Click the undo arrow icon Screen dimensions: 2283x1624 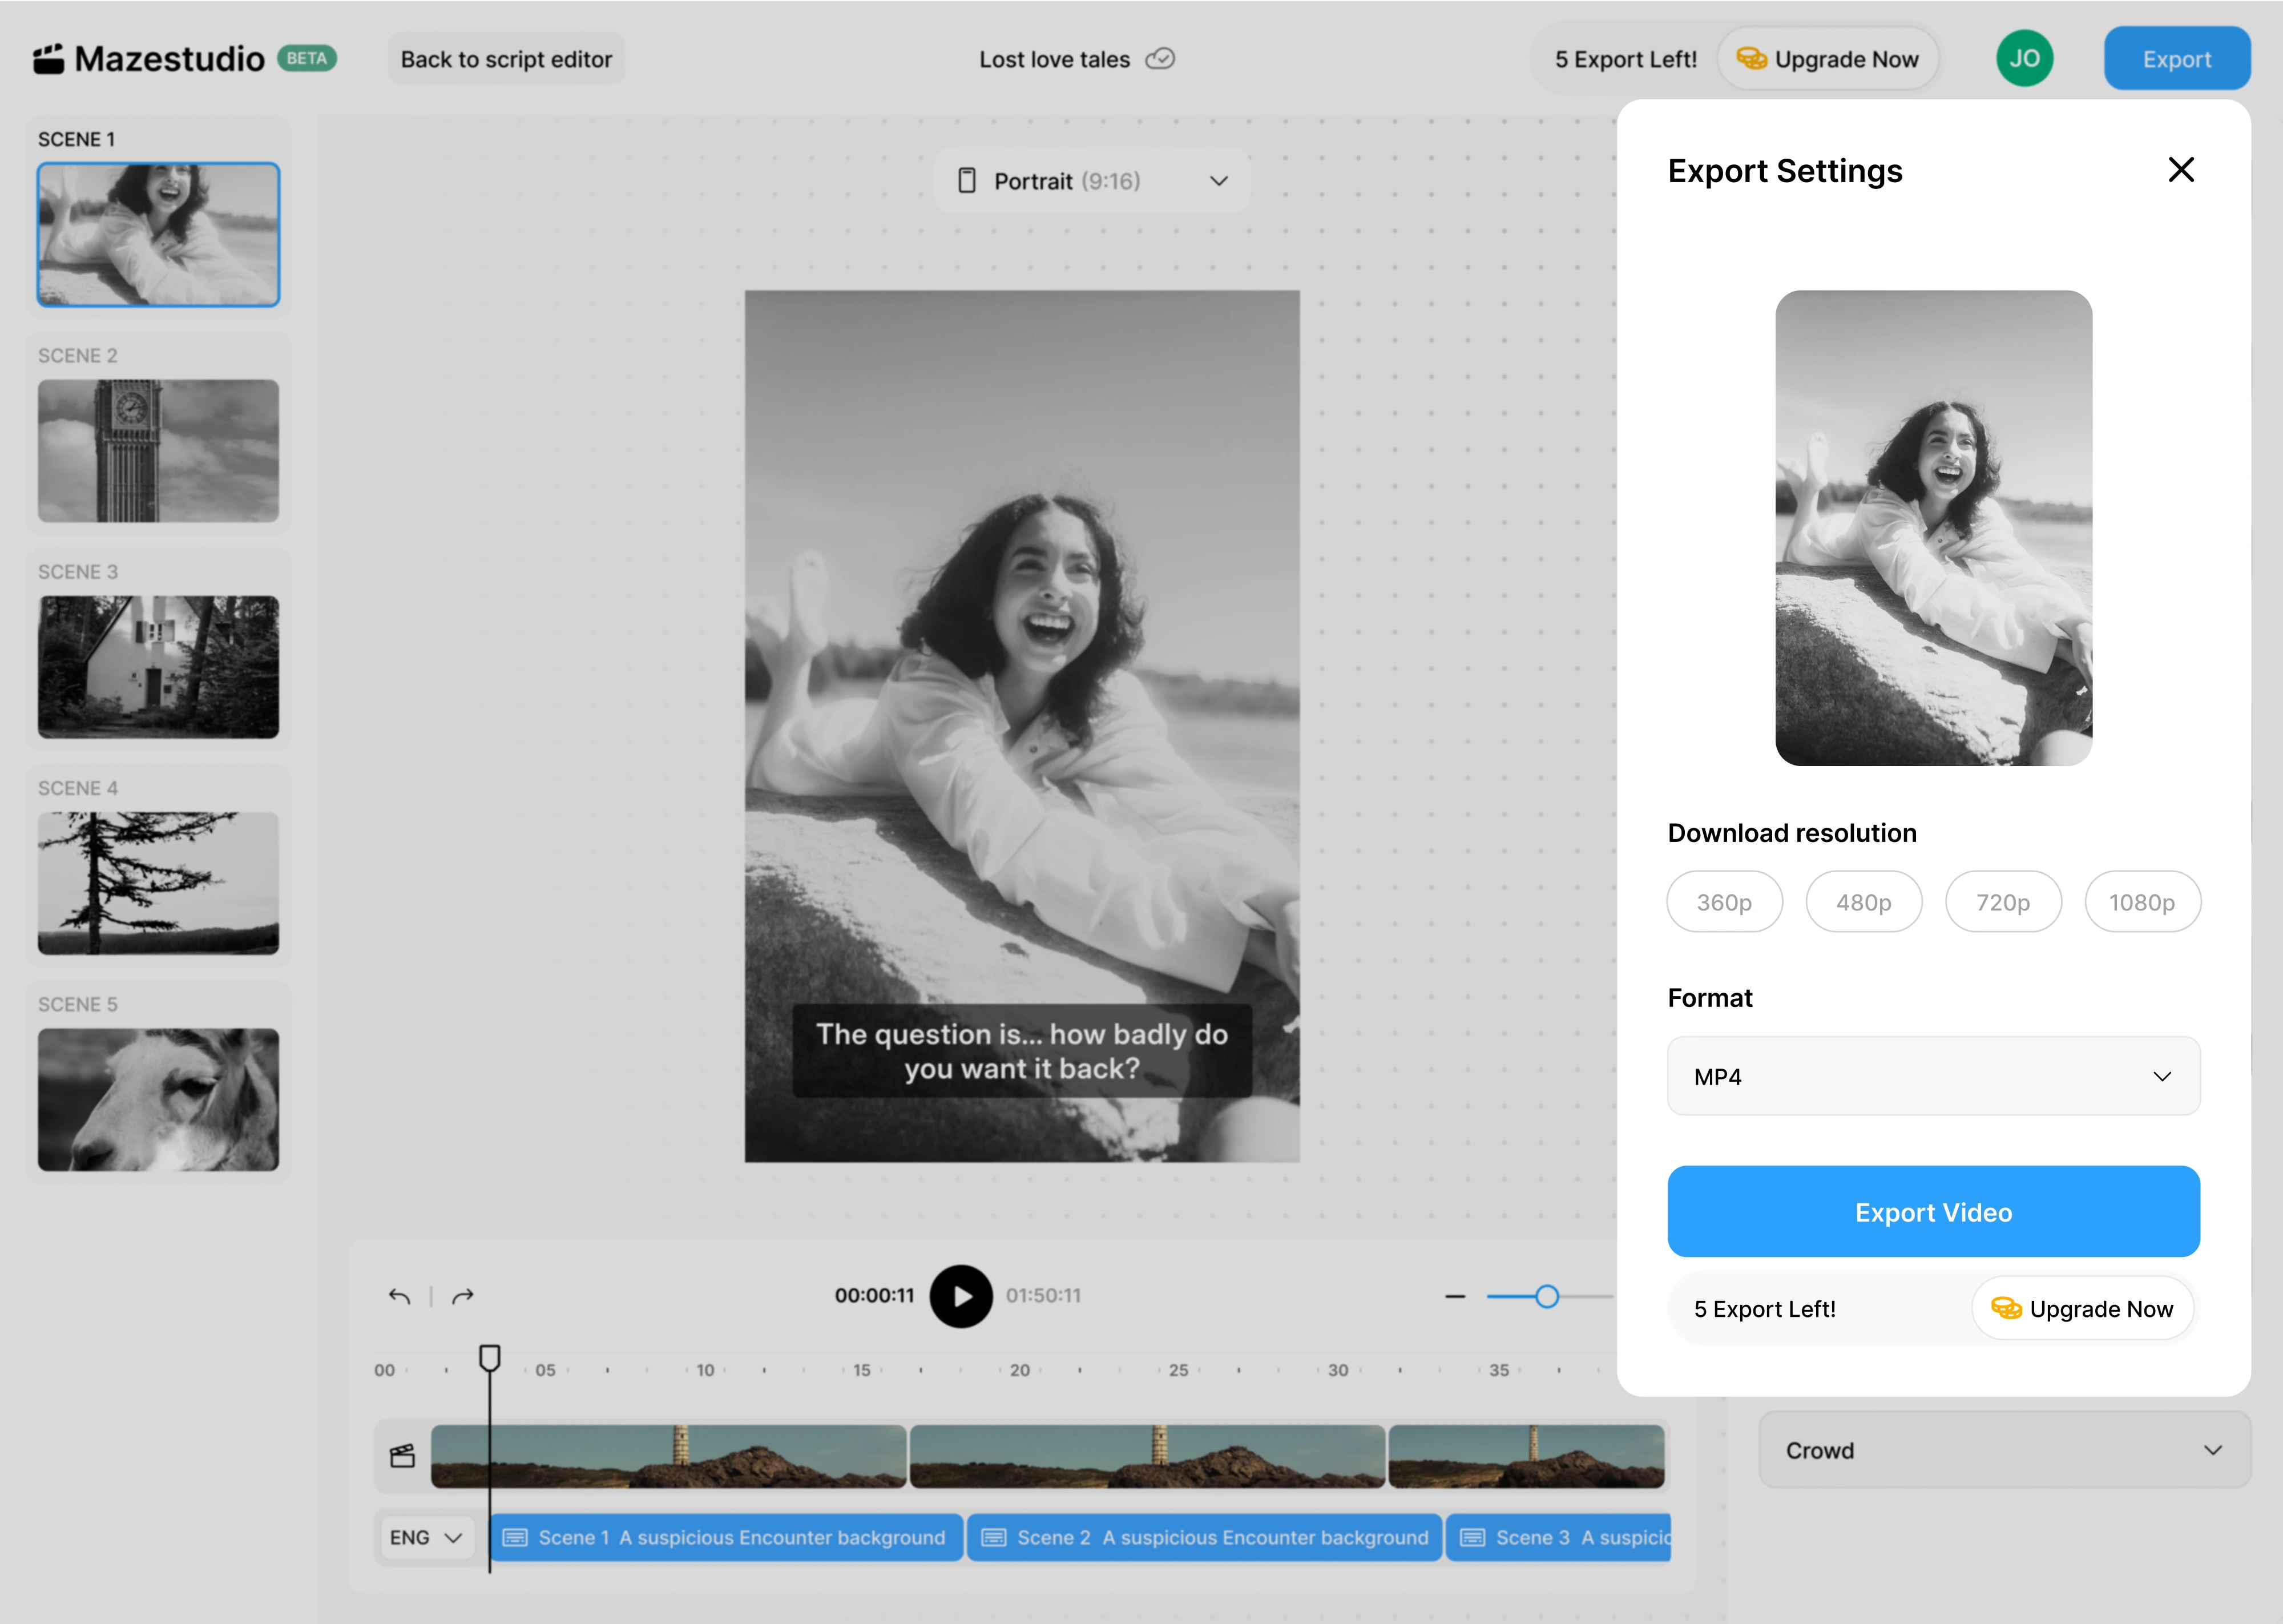pos(399,1296)
